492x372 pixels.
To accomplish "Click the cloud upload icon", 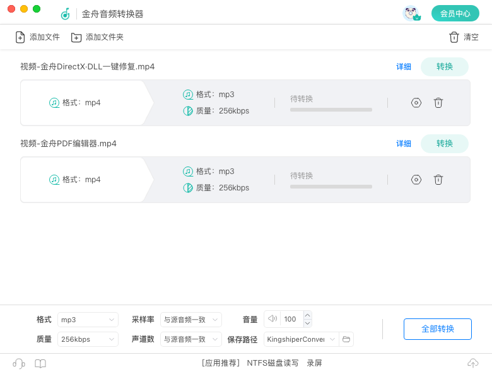I will click(473, 363).
